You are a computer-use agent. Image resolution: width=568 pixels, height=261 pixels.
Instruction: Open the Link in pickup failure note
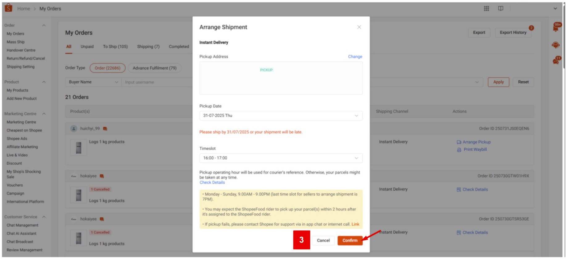coord(355,224)
